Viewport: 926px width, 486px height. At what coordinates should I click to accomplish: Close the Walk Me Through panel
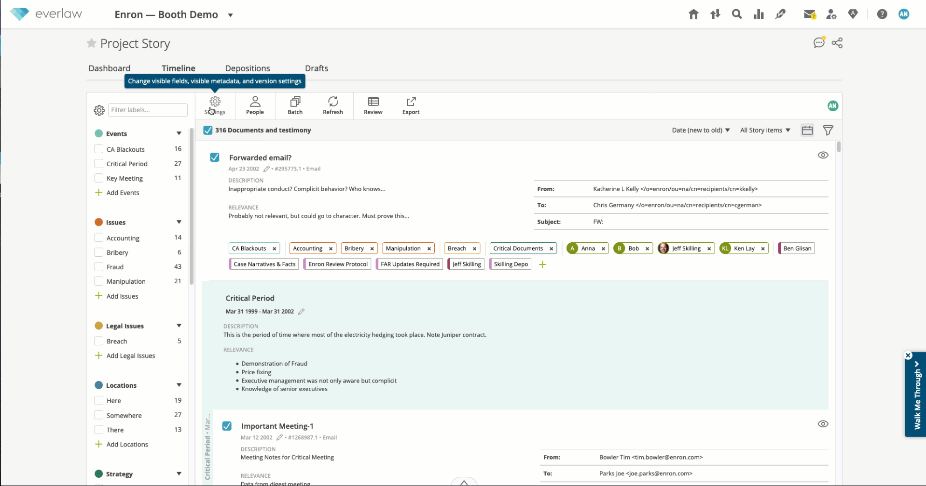click(908, 355)
